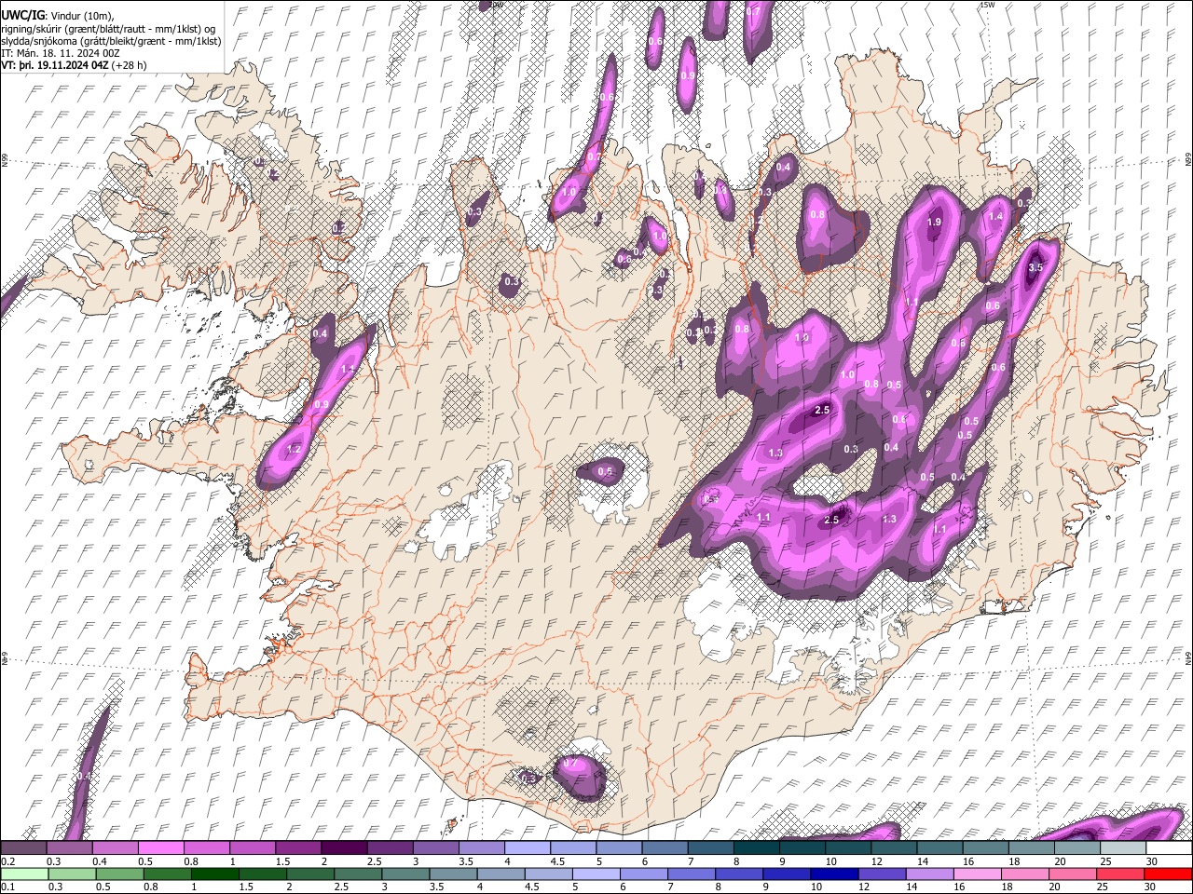Click snow-scale swatch between 14 and 16

939,848
